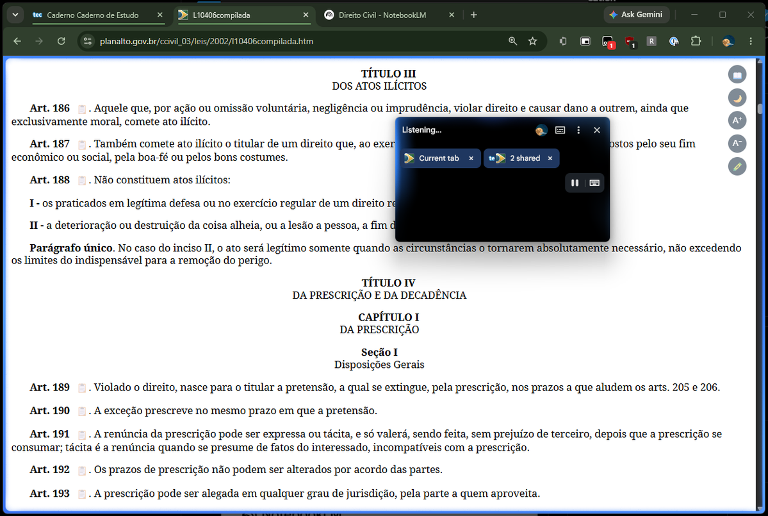Screen dimensions: 768x516
Task: Click the note icon beside Art. 188
Action: tap(82, 181)
